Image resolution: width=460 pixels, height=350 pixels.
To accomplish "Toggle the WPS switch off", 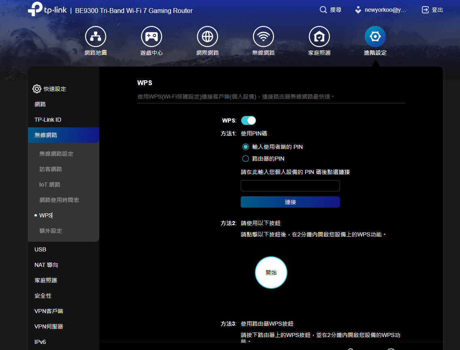I will pos(248,120).
